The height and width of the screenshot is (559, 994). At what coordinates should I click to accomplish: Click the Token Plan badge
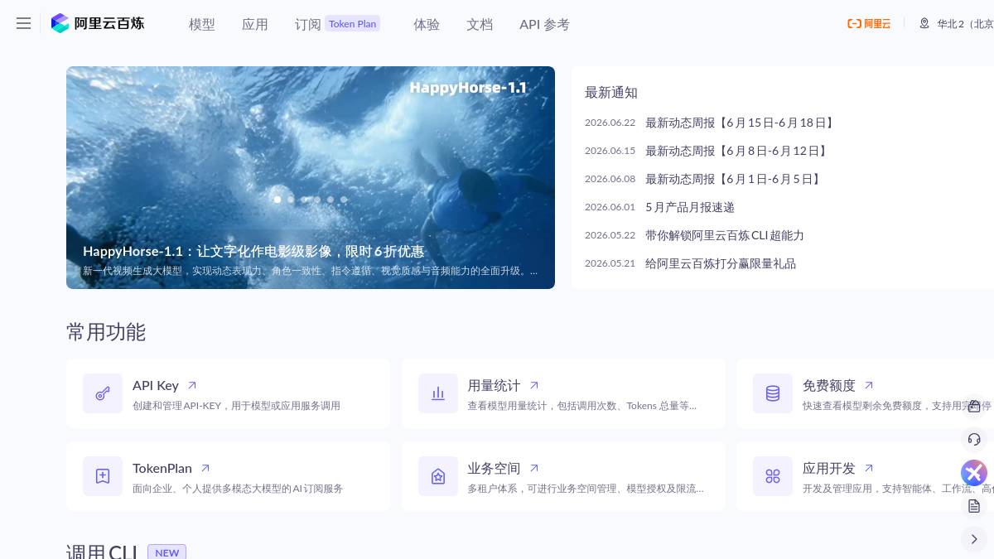click(352, 24)
